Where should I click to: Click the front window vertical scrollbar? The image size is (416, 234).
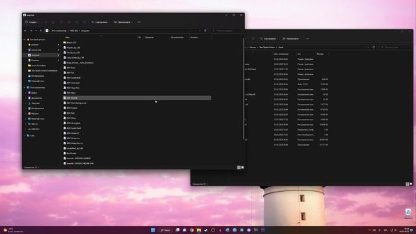point(243,89)
